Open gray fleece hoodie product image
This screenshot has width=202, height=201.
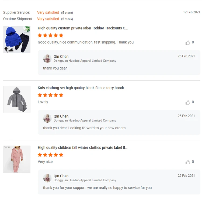(x=17, y=99)
